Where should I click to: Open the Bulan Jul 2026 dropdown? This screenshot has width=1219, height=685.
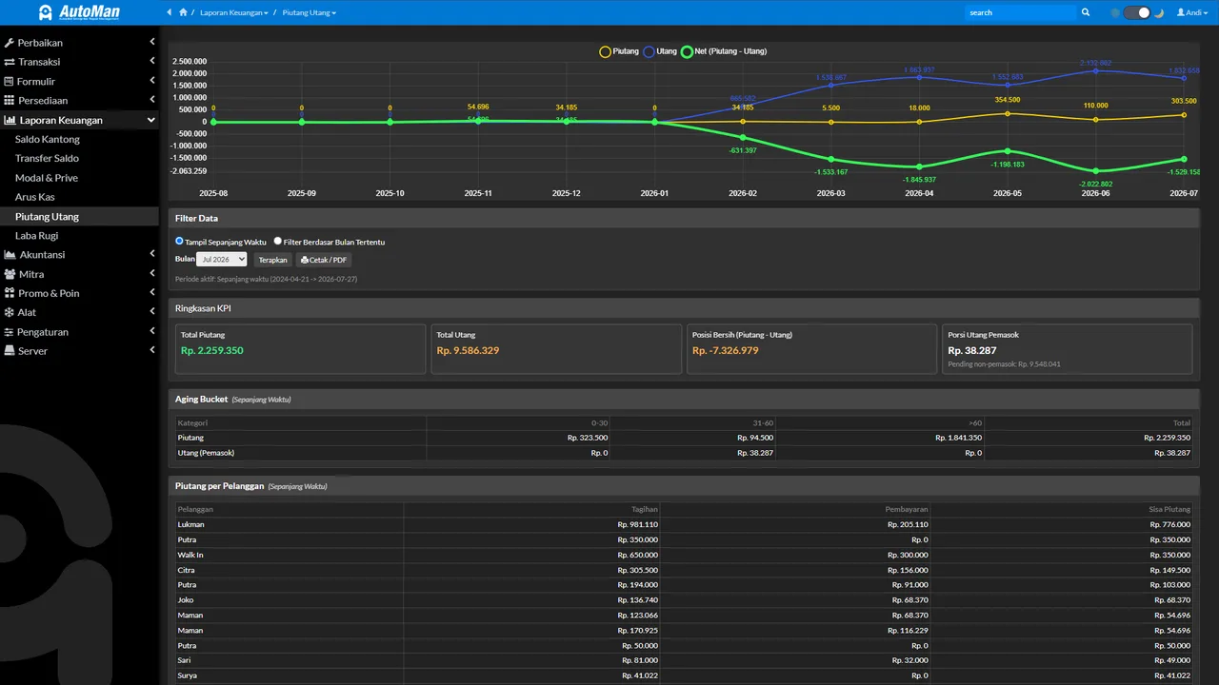point(222,260)
